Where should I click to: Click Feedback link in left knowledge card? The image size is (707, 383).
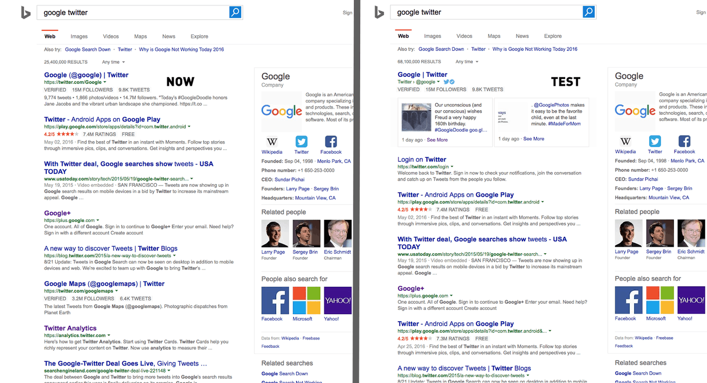click(270, 346)
